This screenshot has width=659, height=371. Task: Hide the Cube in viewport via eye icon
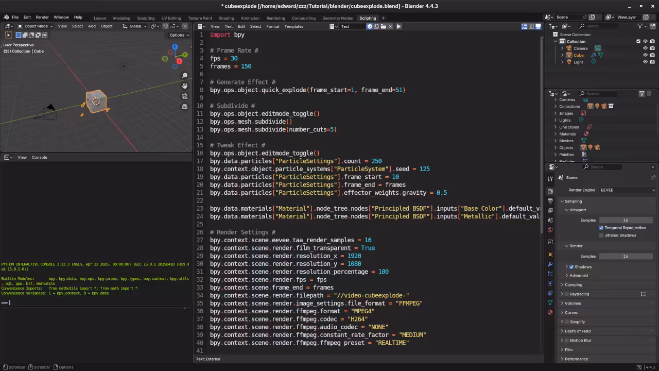tap(645, 55)
